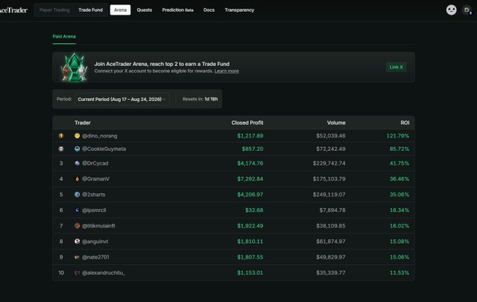The width and height of the screenshot is (477, 302).
Task: Click @nate2701's avatar icon
Action: [x=77, y=257]
